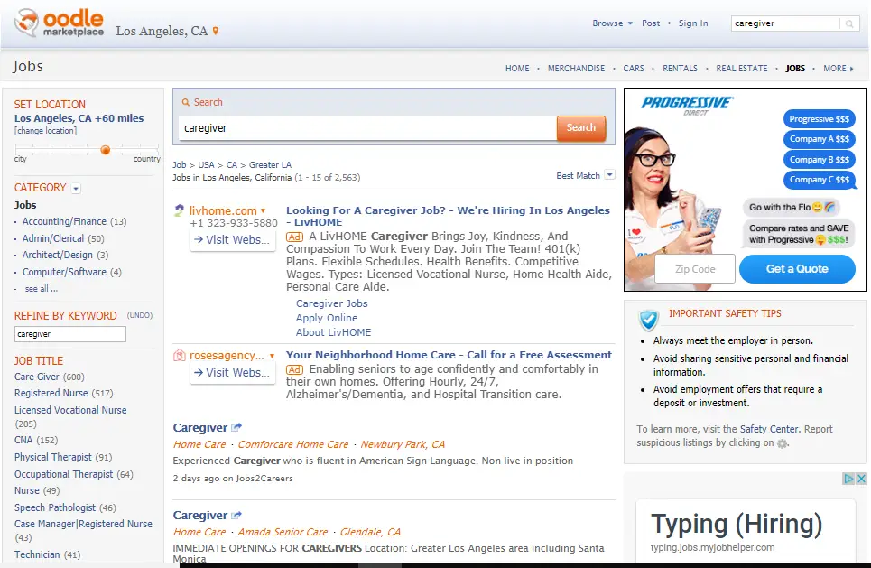Click the Sign In link
Image resolution: width=871 pixels, height=568 pixels.
pos(692,23)
